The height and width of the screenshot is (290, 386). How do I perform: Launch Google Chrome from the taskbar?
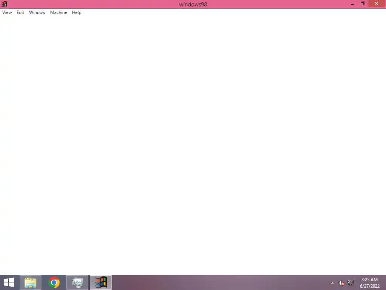point(54,282)
